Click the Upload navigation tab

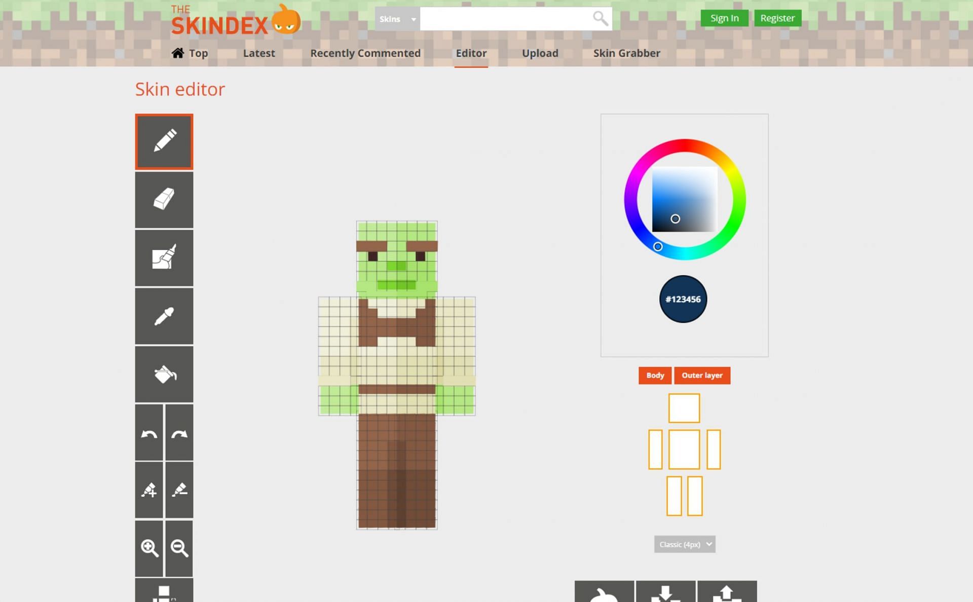540,53
